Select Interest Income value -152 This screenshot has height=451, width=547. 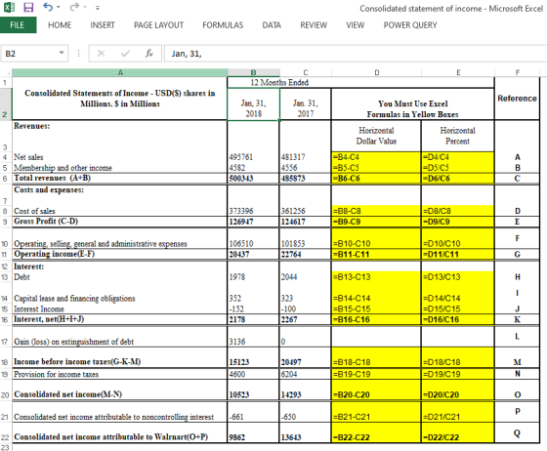254,308
